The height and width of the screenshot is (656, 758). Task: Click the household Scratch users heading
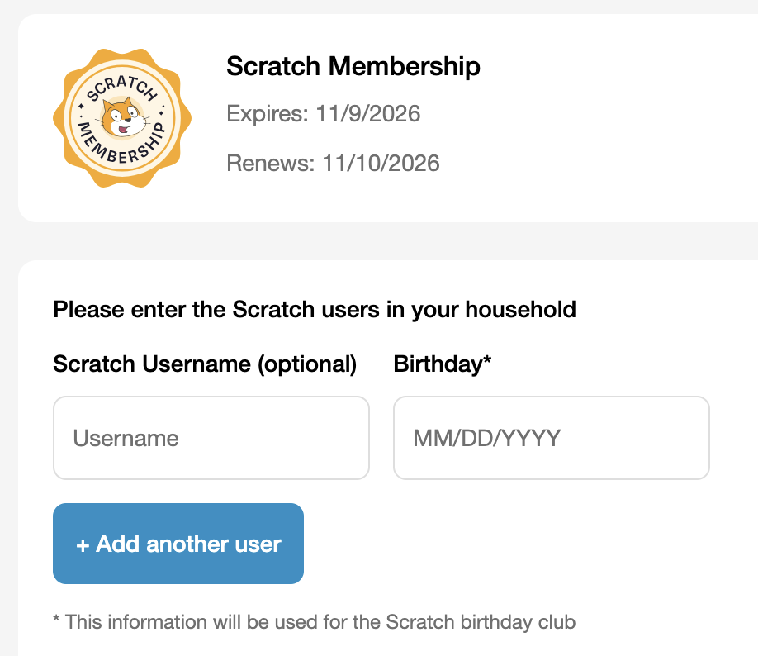click(314, 310)
